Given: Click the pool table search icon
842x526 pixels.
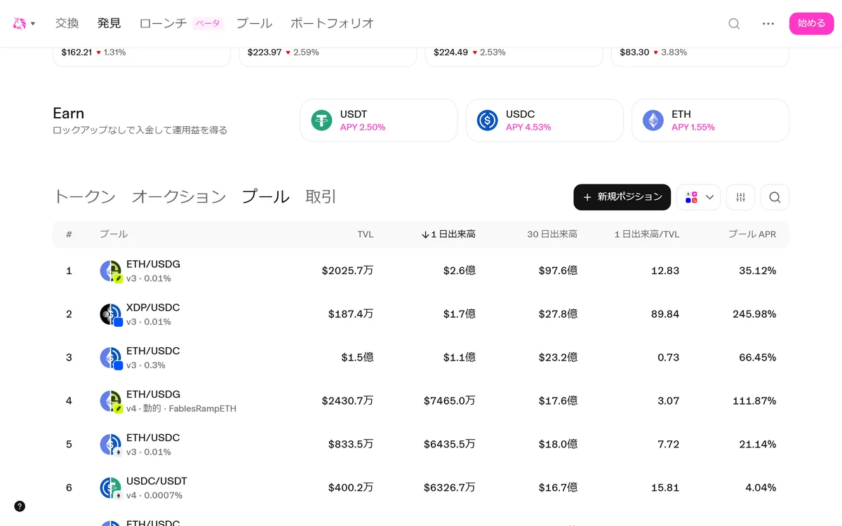Looking at the screenshot, I should 775,197.
